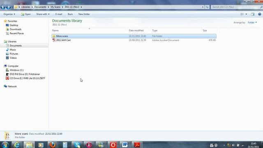Click Burn in the toolbar
Screen dimensions: 263x148
point(70,14)
